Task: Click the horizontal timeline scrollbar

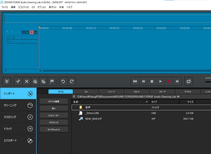Action: coord(127,71)
